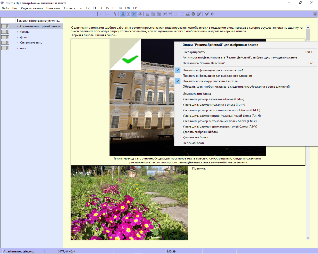Click the left arrow toolbar icon
The height and width of the screenshot is (254, 318).
[212, 14]
